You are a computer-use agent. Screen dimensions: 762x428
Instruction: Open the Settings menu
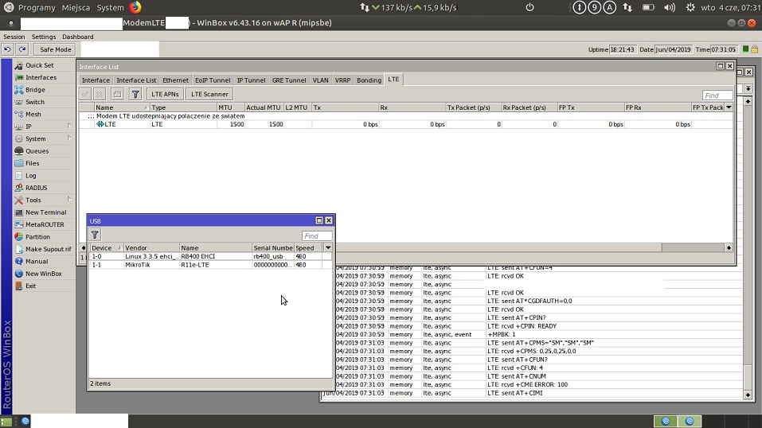(44, 37)
